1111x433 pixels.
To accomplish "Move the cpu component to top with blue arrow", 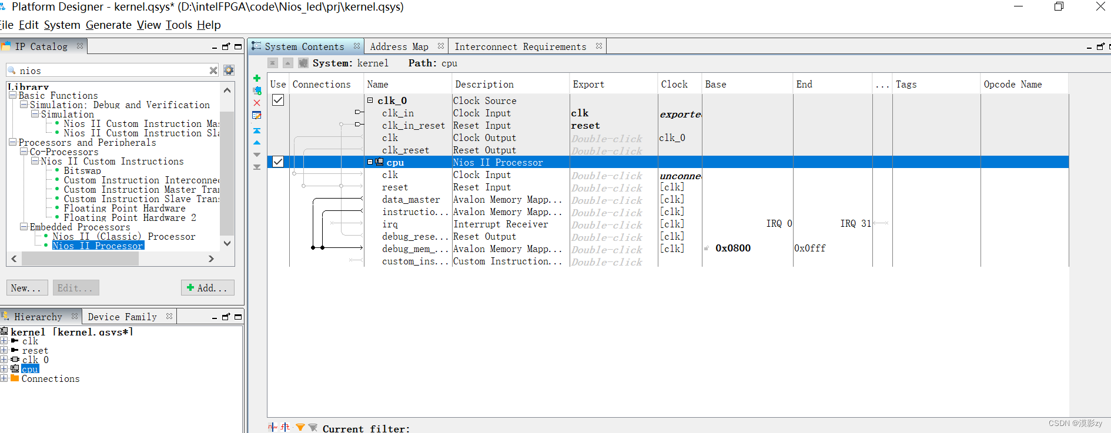I will 257,130.
